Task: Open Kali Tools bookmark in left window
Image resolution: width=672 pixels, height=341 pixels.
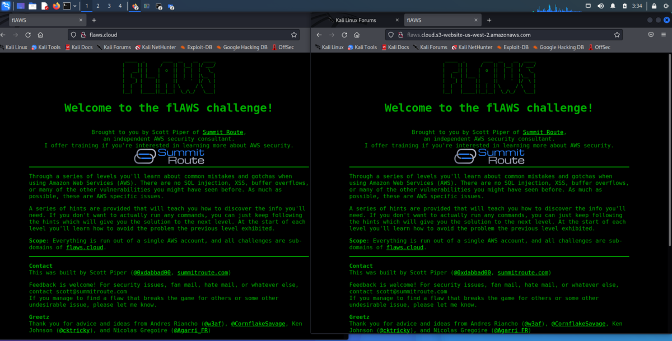Action: click(x=46, y=48)
